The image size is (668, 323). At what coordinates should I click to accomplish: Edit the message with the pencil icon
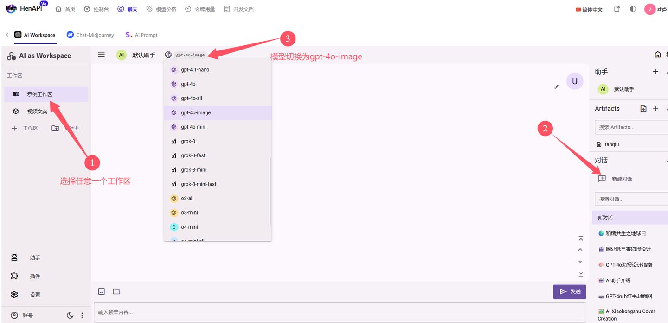[x=557, y=87]
